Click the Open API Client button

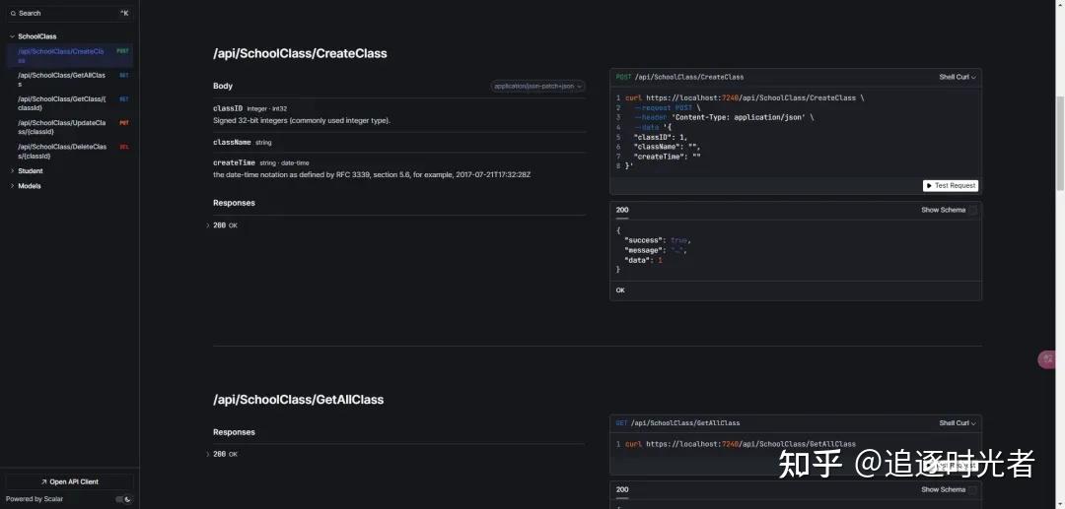pos(69,481)
